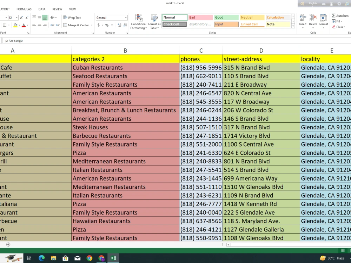Apply the Neutral cell style
Screen dimensions: 351x263
click(252, 17)
